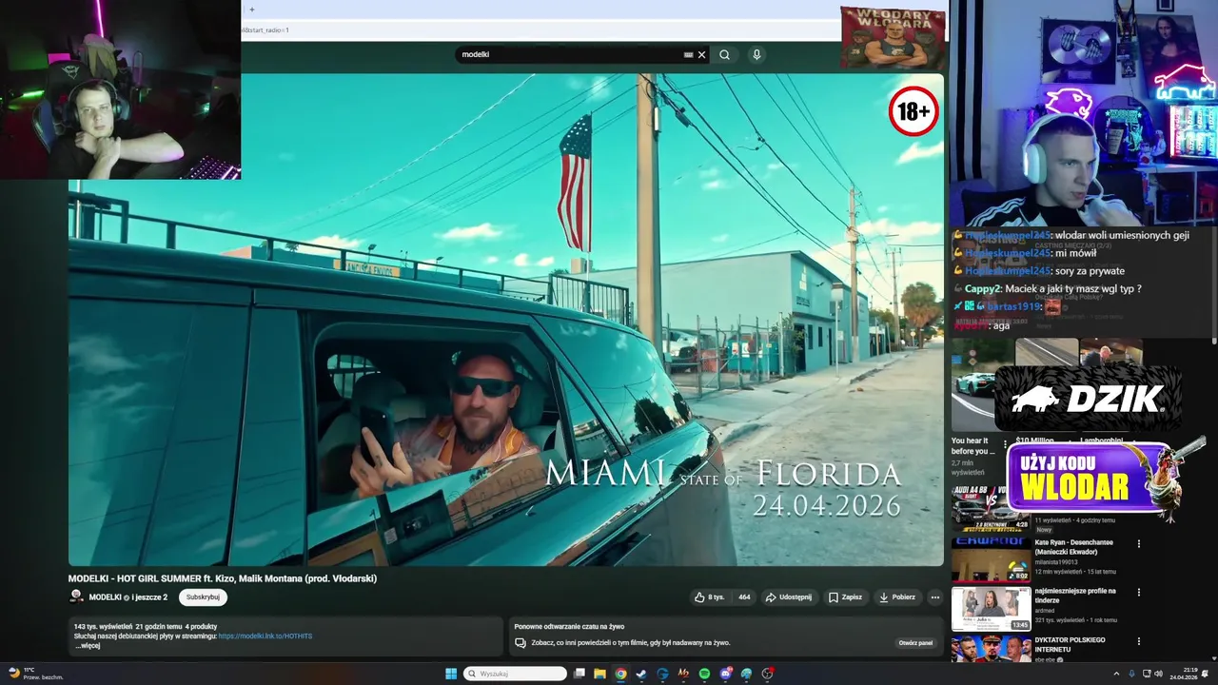Open options menu for "You hear it before you"
This screenshot has height=685, width=1218.
click(1005, 444)
